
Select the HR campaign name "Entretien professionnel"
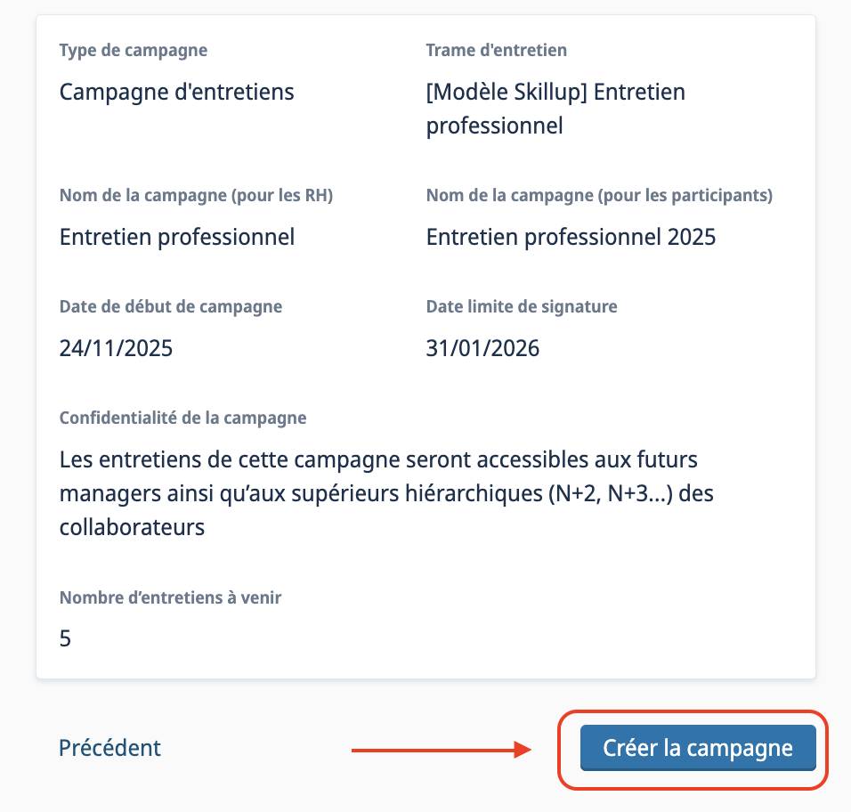click(176, 237)
